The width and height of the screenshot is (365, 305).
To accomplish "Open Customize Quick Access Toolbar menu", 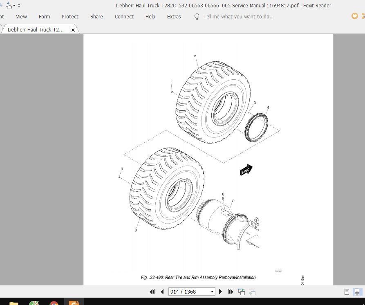I will [x=19, y=6].
